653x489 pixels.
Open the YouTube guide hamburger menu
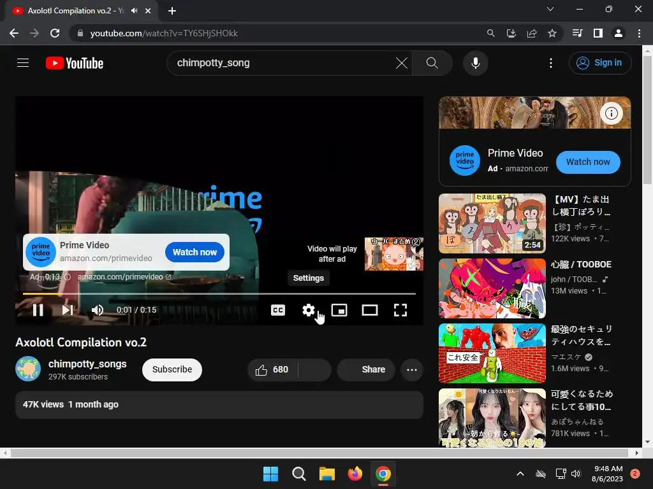(23, 63)
